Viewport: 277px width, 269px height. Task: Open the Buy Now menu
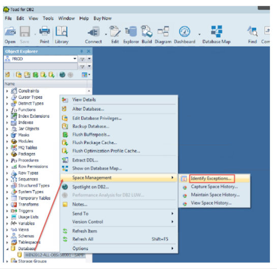[x=103, y=18]
